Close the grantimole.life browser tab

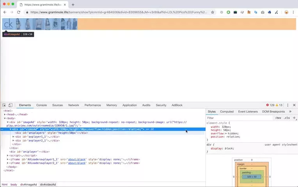click(65, 5)
